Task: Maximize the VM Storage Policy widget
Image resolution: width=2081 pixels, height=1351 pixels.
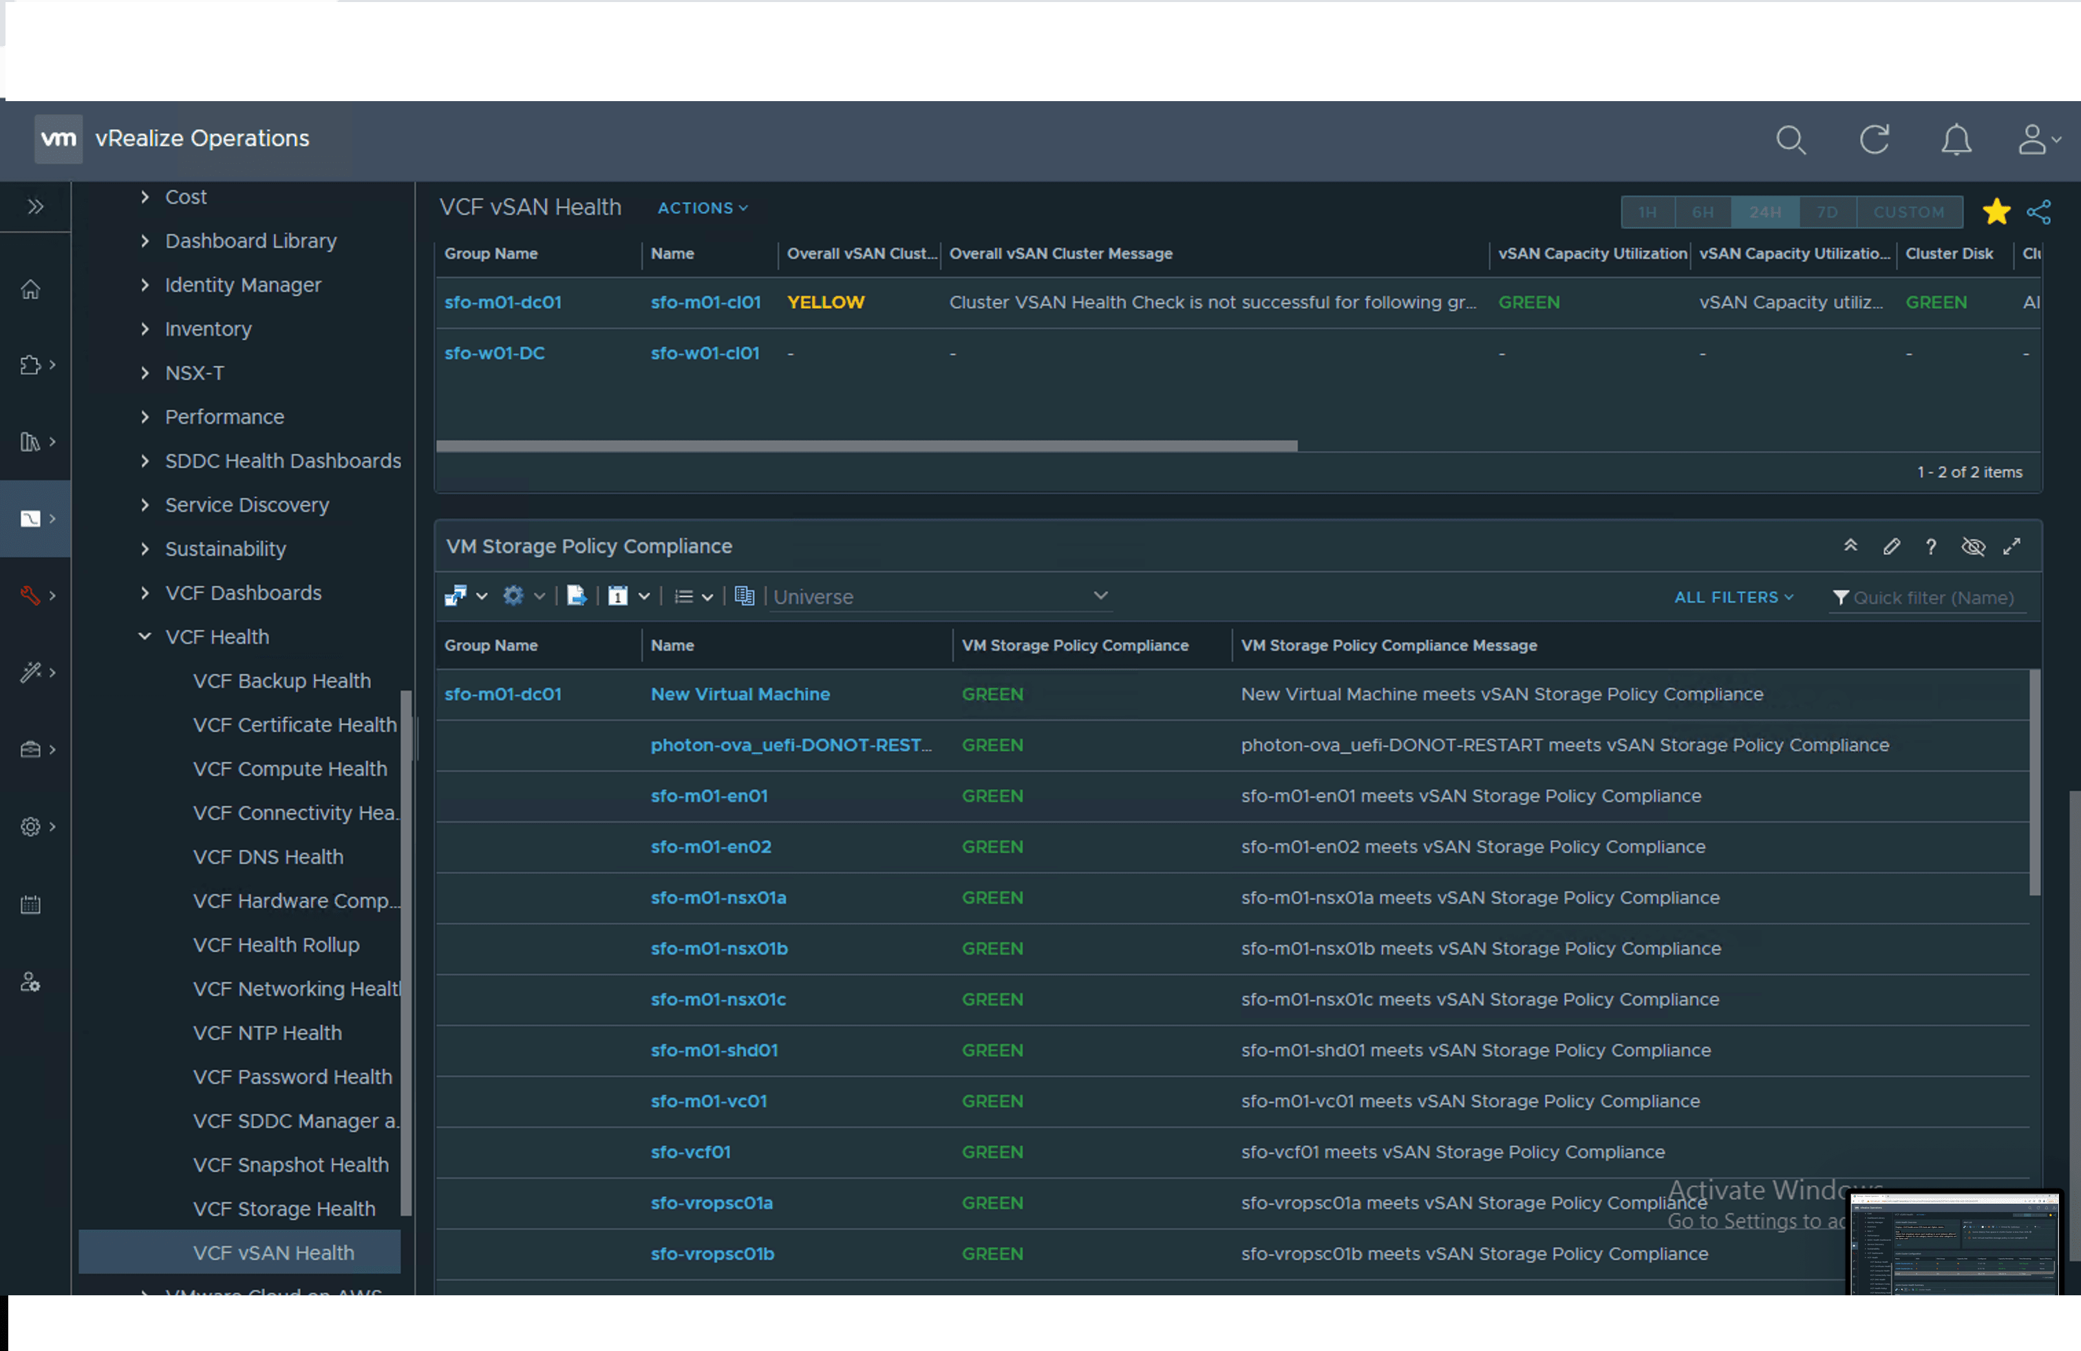Action: tap(2012, 547)
